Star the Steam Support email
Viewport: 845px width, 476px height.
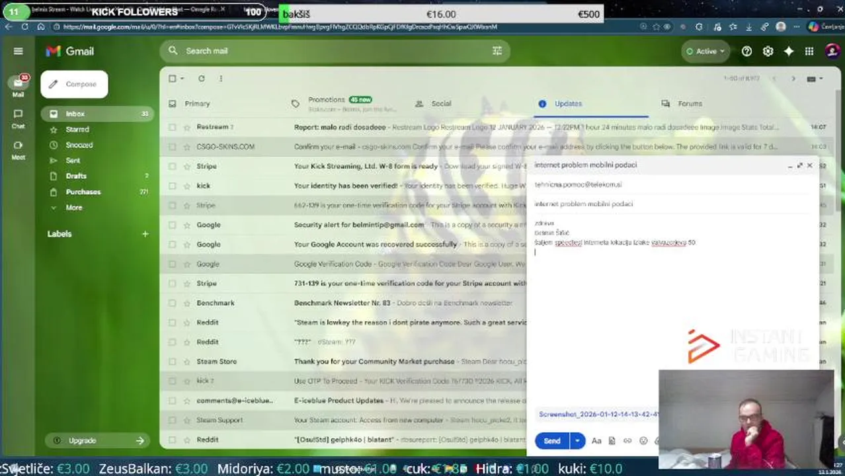tap(186, 420)
